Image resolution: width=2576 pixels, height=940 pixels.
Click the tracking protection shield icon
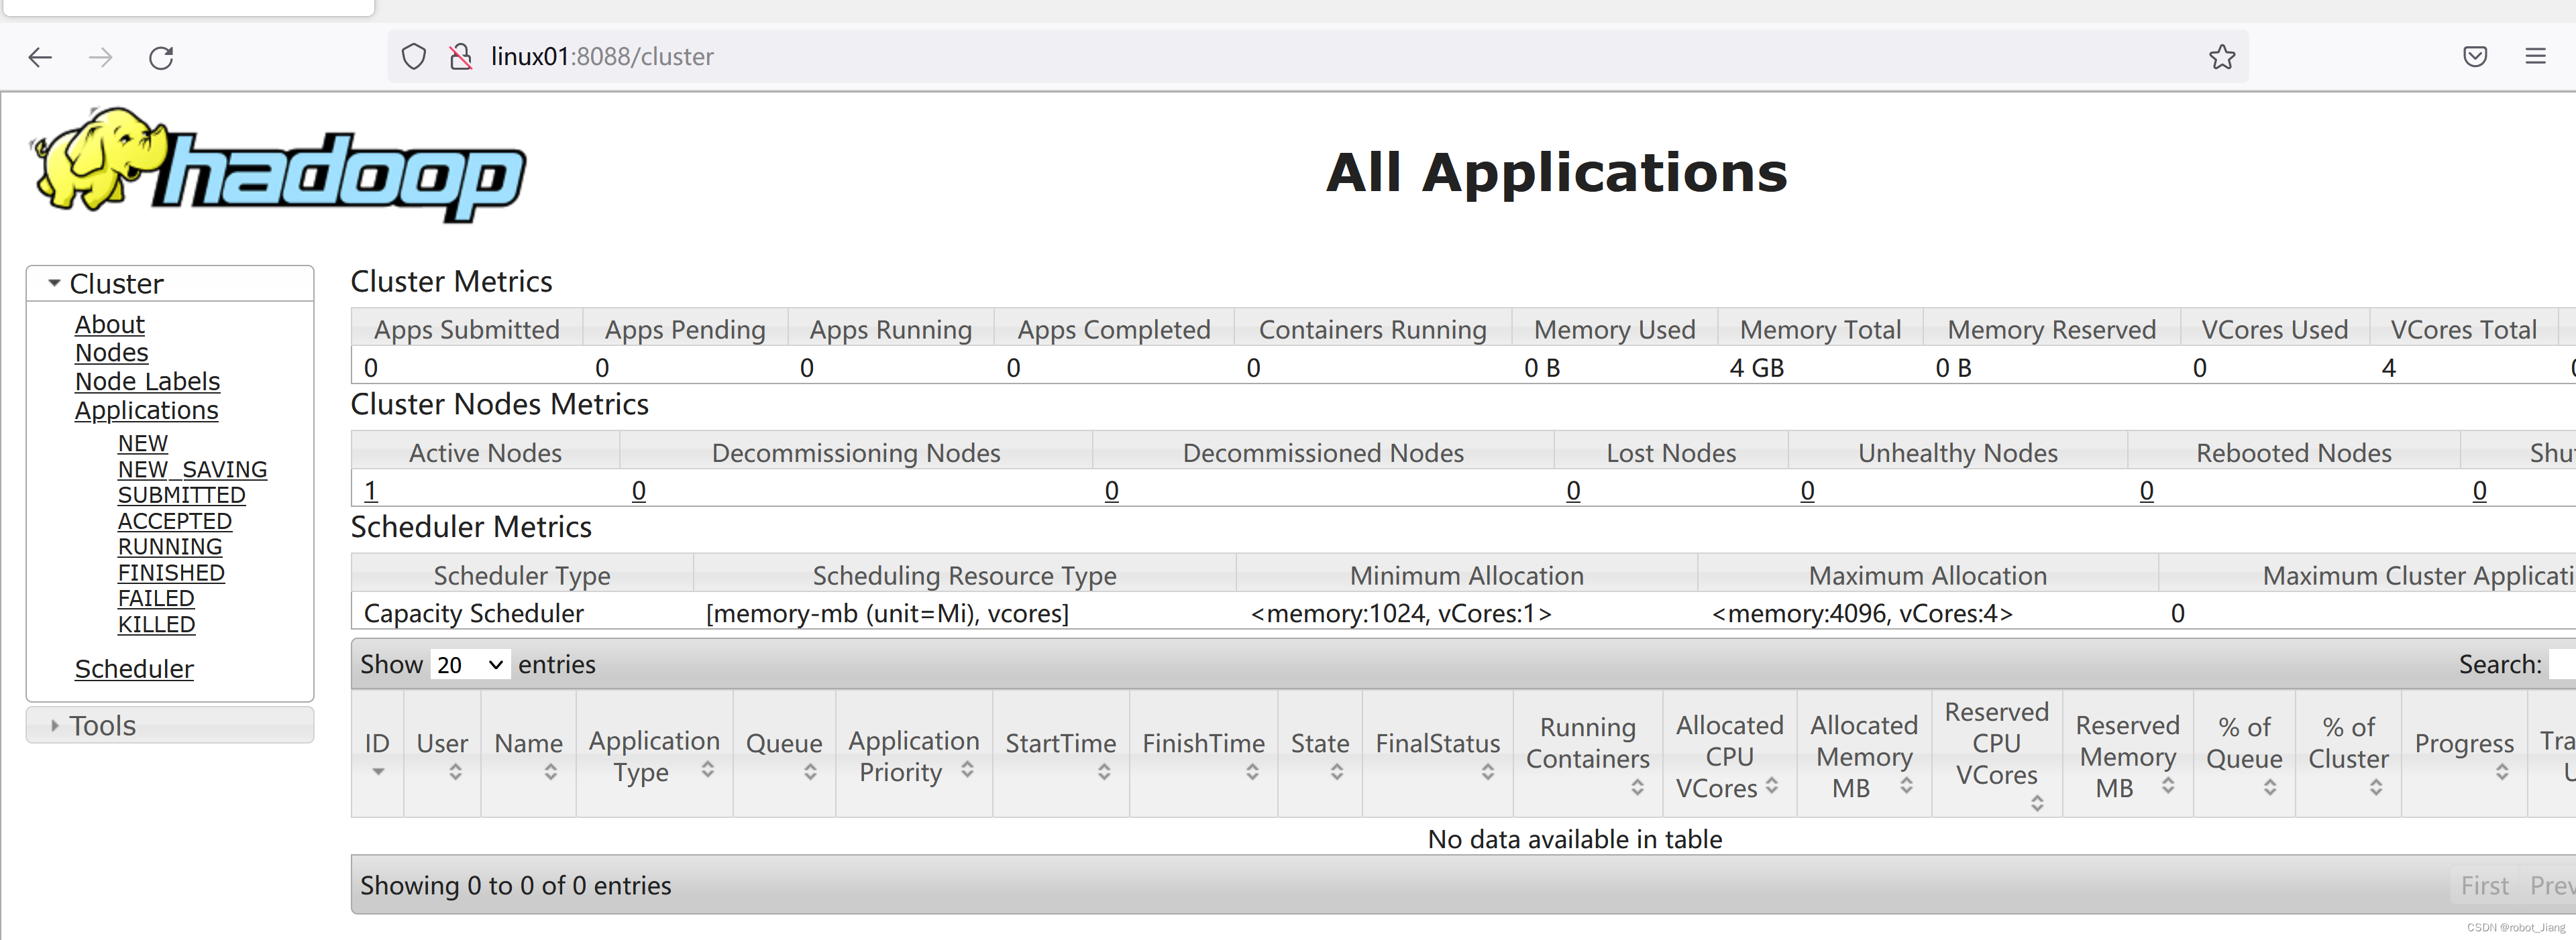point(413,57)
